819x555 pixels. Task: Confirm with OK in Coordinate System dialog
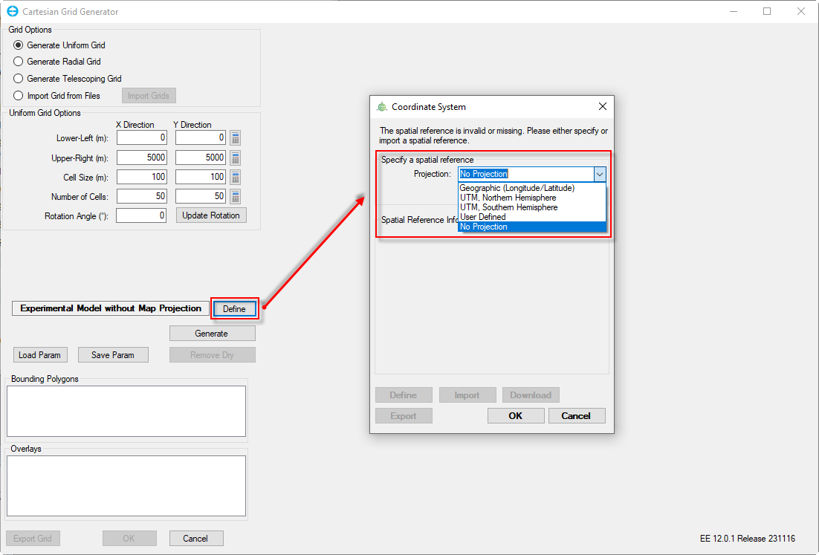pos(516,415)
